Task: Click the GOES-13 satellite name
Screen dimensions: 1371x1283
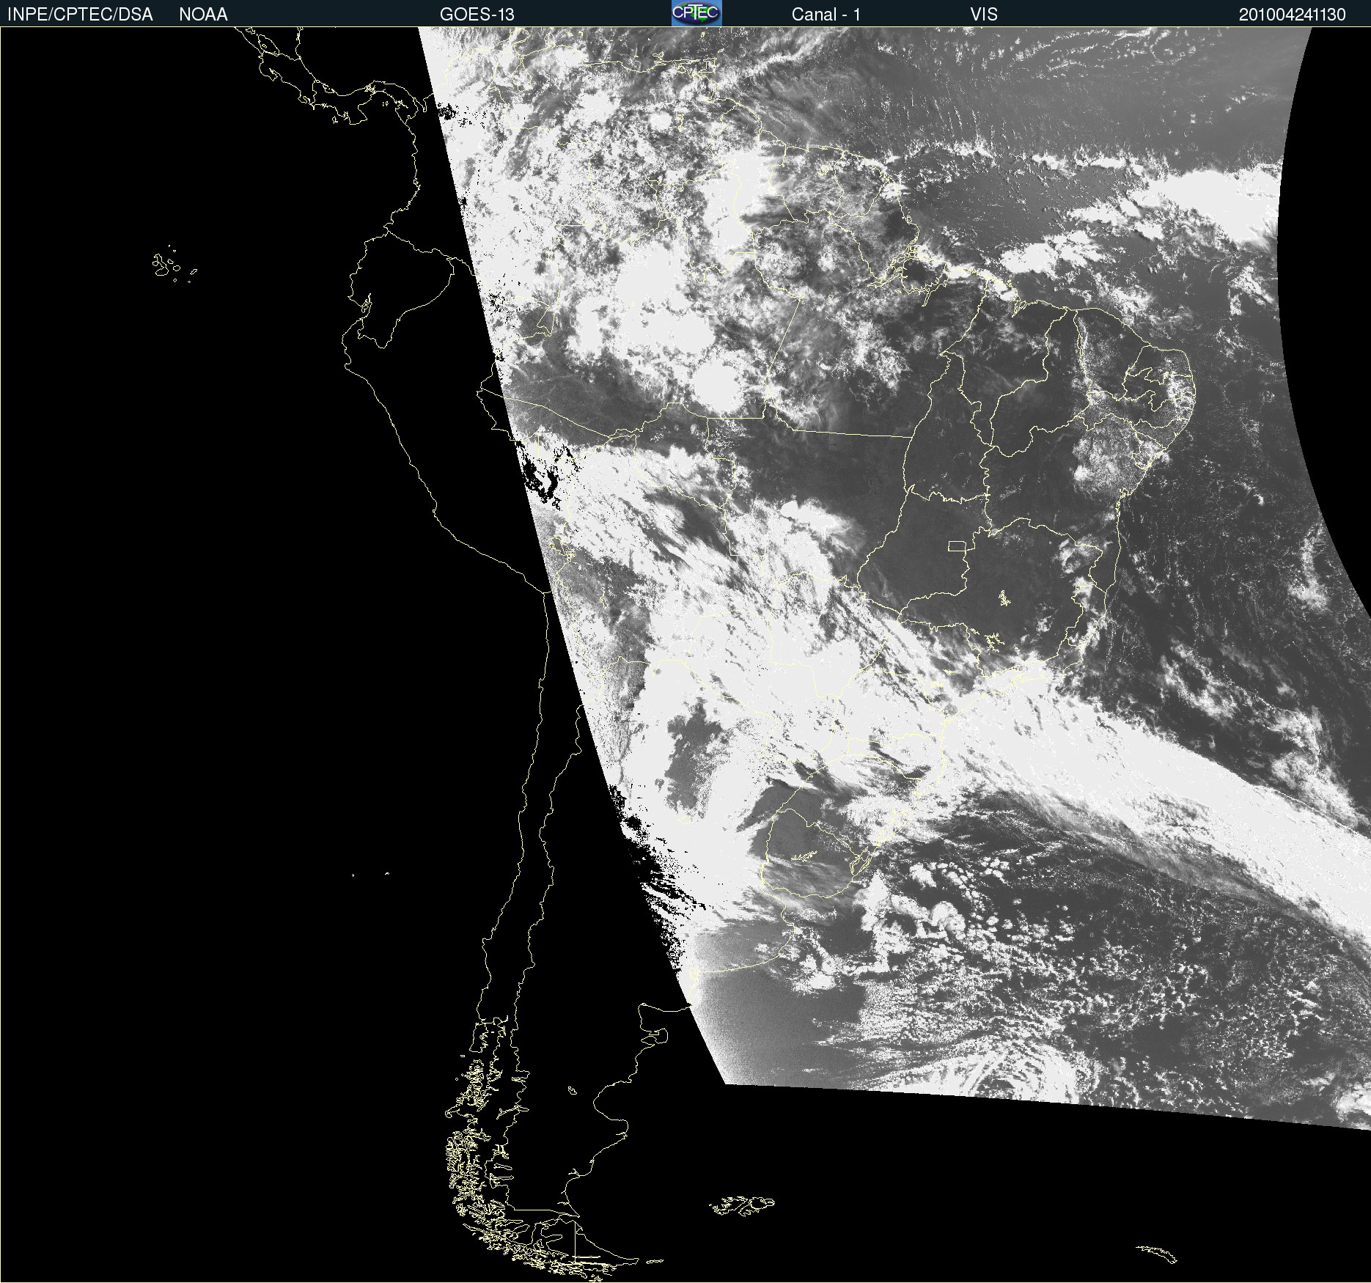Action: tap(477, 14)
